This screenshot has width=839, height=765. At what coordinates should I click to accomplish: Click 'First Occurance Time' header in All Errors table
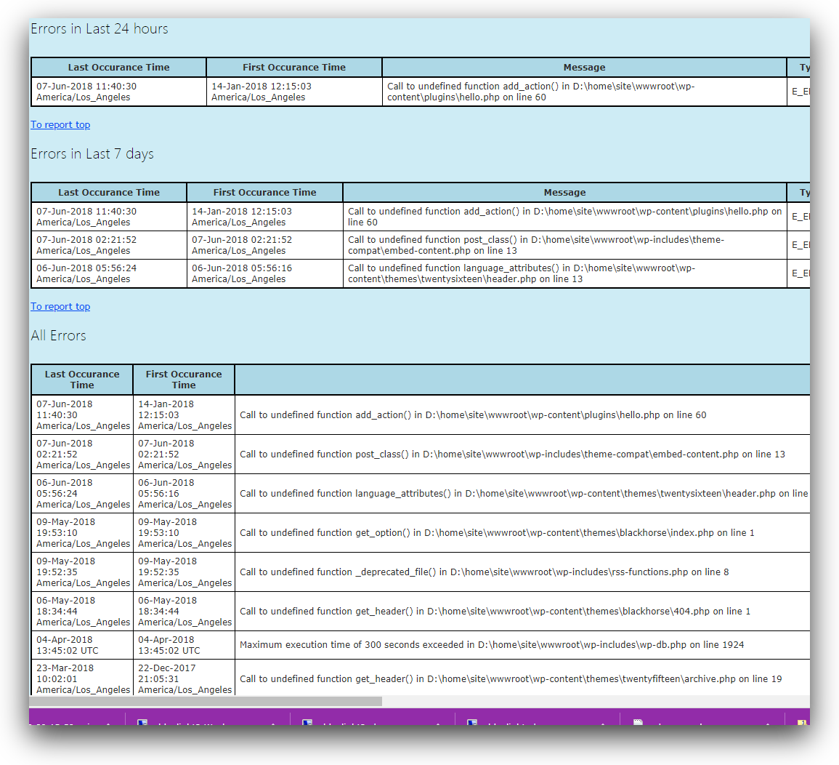click(x=184, y=380)
